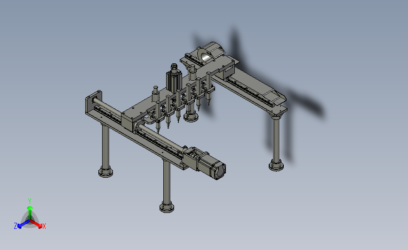Select the round foot of the right support leg
408x250 pixels.
click(x=276, y=165)
